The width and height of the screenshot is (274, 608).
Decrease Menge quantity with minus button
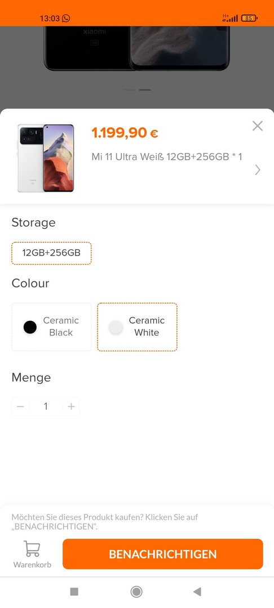[20, 406]
